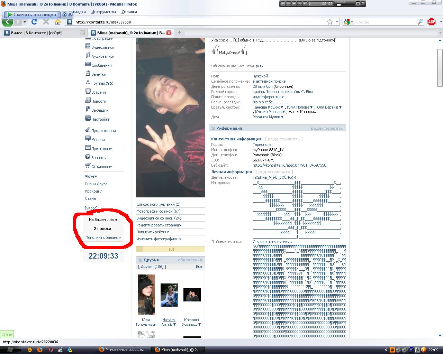Open Наталя Антків friend photo
Screen dimensions: 443x354
coord(169,295)
